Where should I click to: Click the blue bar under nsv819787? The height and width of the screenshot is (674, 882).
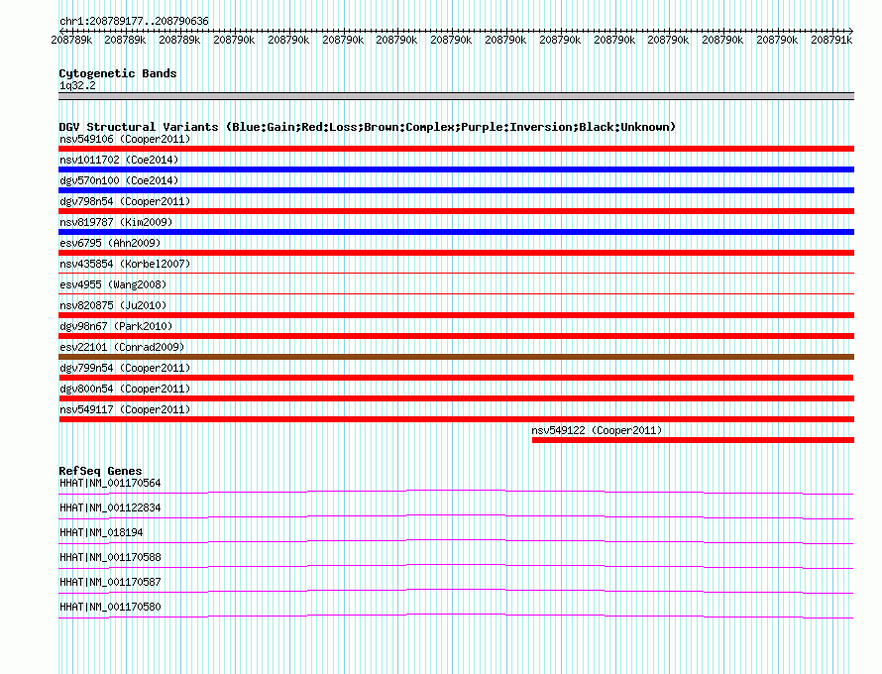[x=456, y=232]
